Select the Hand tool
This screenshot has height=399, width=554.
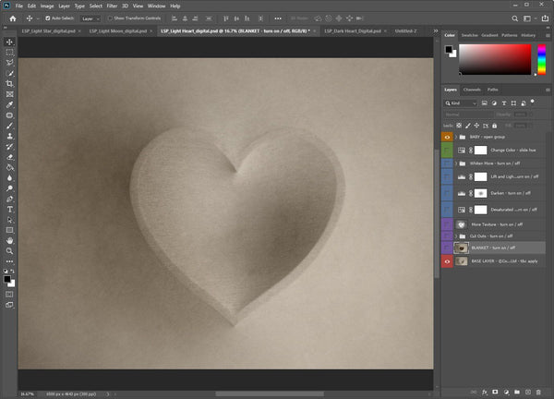[x=10, y=240]
